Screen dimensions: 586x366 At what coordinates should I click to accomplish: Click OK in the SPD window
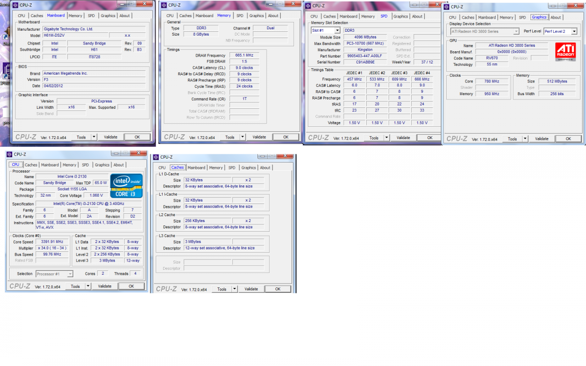coord(430,138)
